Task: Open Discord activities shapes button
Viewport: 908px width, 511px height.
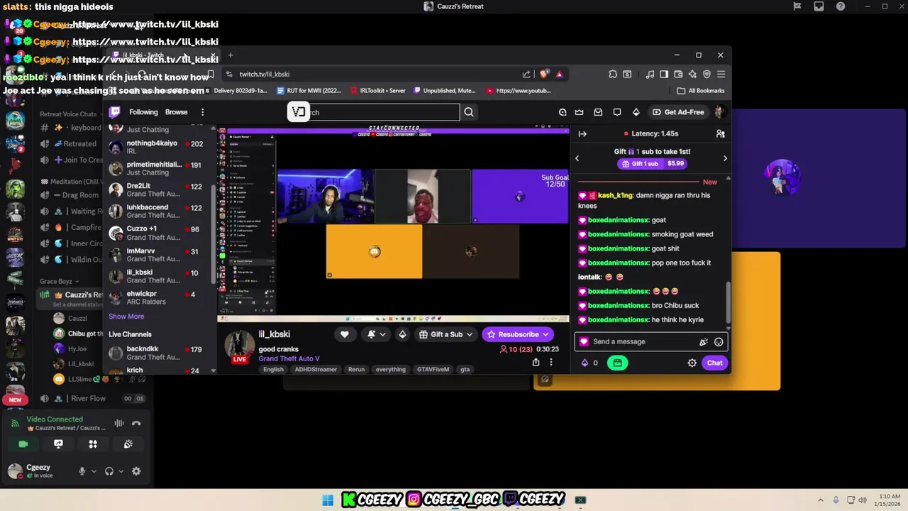Action: 93,444
